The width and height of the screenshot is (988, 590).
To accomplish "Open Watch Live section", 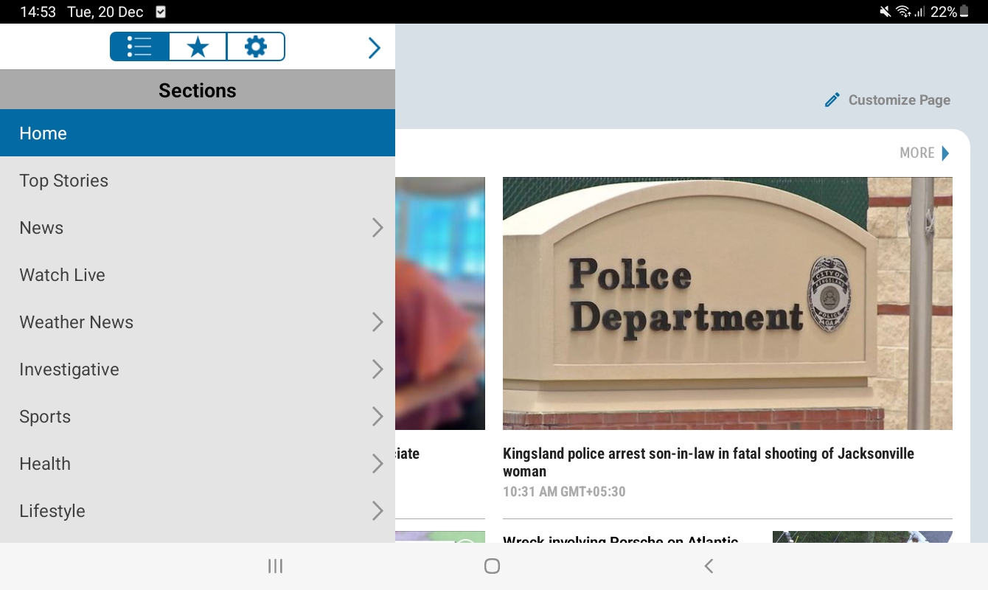I will 198,275.
